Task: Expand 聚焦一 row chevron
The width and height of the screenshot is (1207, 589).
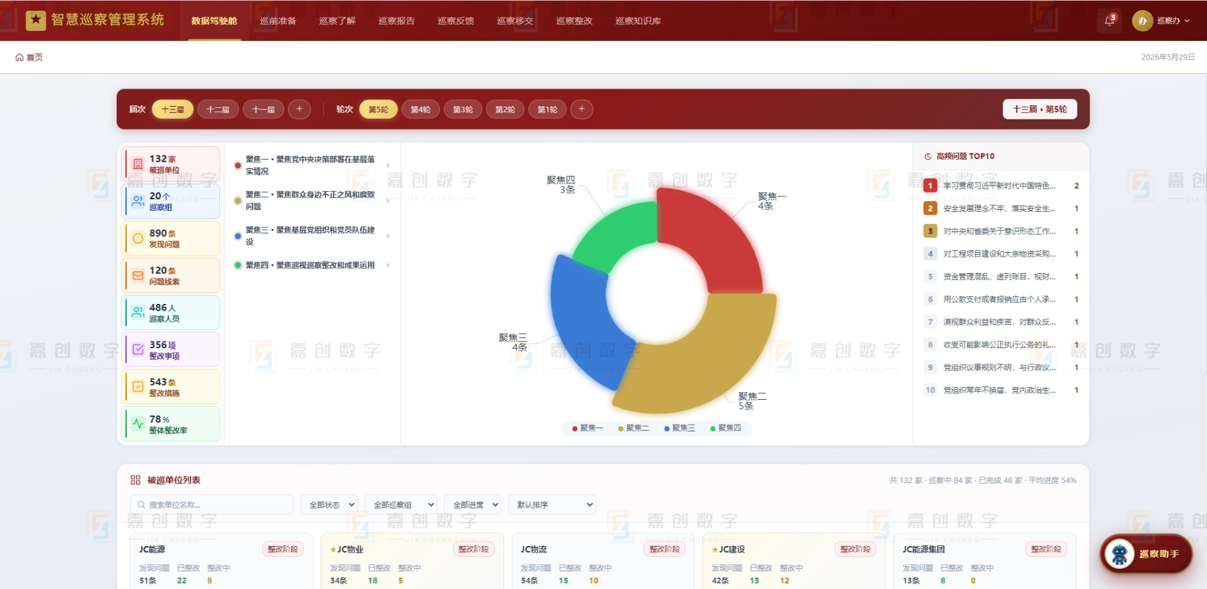Action: (388, 166)
